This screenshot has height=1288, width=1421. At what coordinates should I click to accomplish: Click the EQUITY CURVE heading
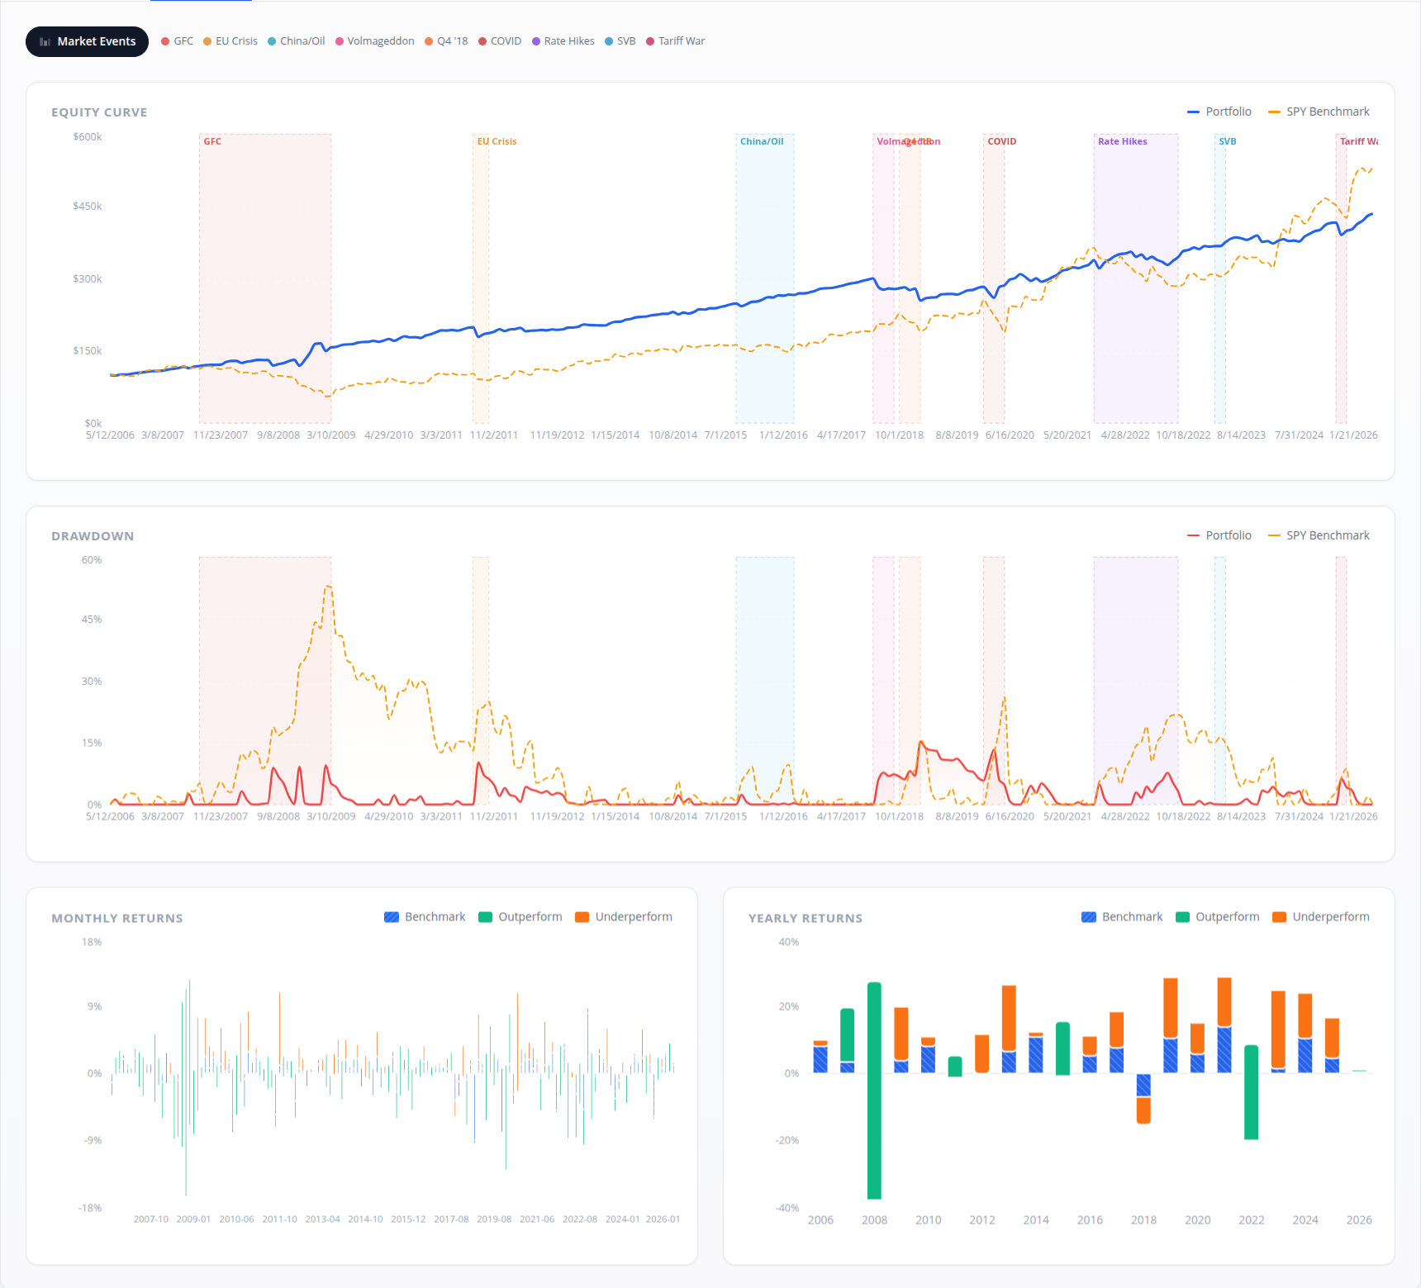(99, 112)
